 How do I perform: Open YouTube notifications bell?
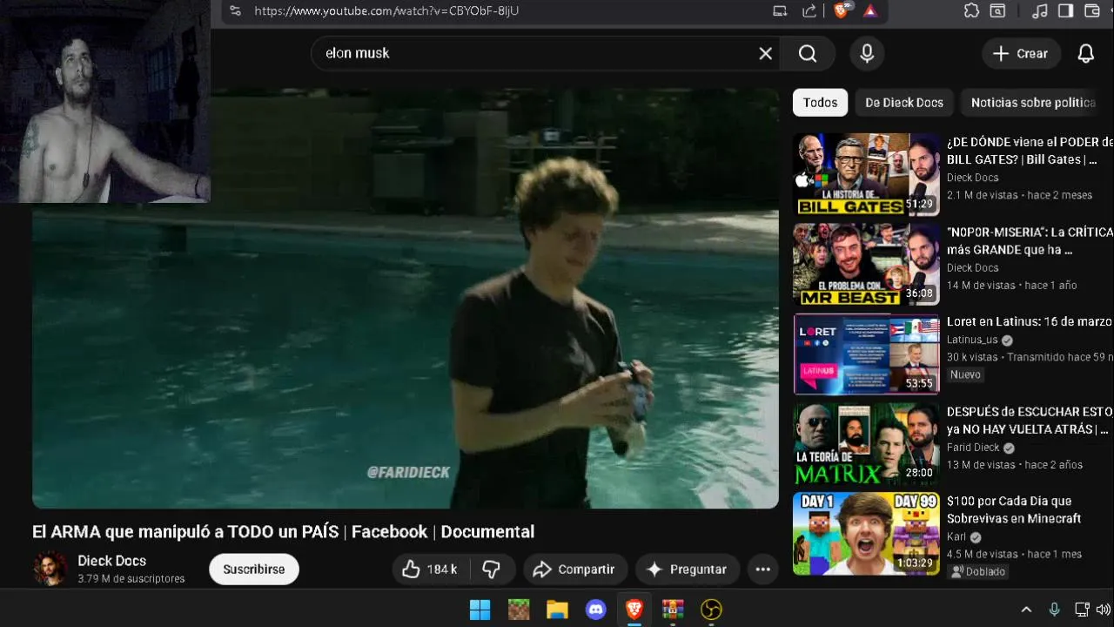point(1086,53)
